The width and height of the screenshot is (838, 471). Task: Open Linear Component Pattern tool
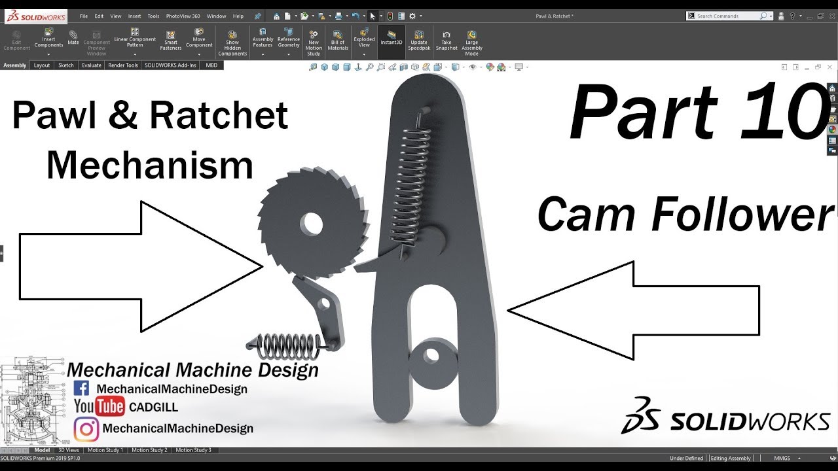pyautogui.click(x=135, y=38)
